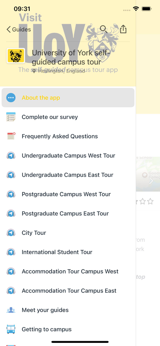
Task: Open International Student Tour
Action: (68, 252)
